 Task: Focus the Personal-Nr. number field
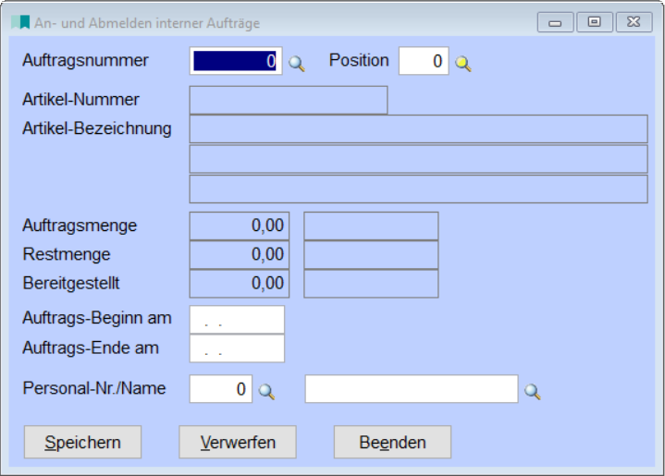tap(220, 390)
